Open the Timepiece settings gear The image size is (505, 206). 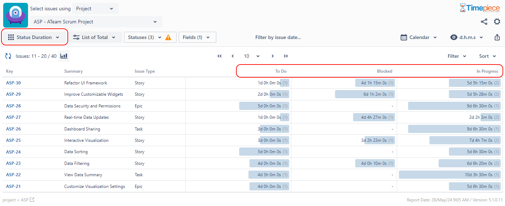pos(497,21)
